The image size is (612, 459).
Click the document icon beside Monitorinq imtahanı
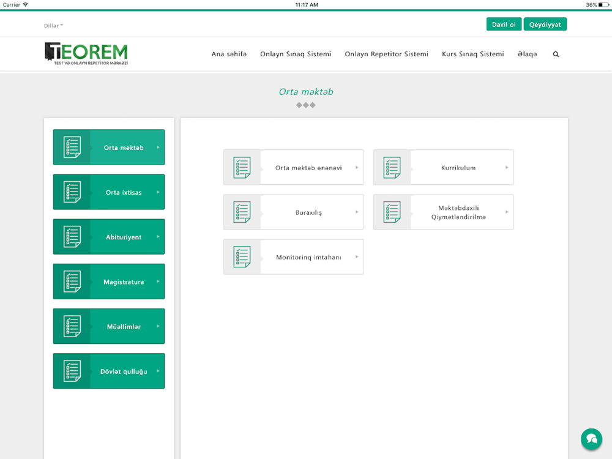(x=242, y=257)
